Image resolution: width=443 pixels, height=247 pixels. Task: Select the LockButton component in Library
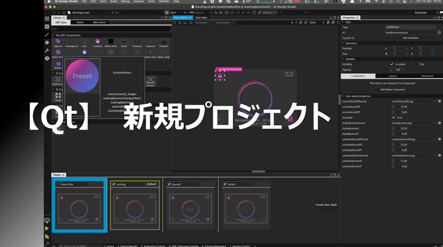[x=98, y=43]
